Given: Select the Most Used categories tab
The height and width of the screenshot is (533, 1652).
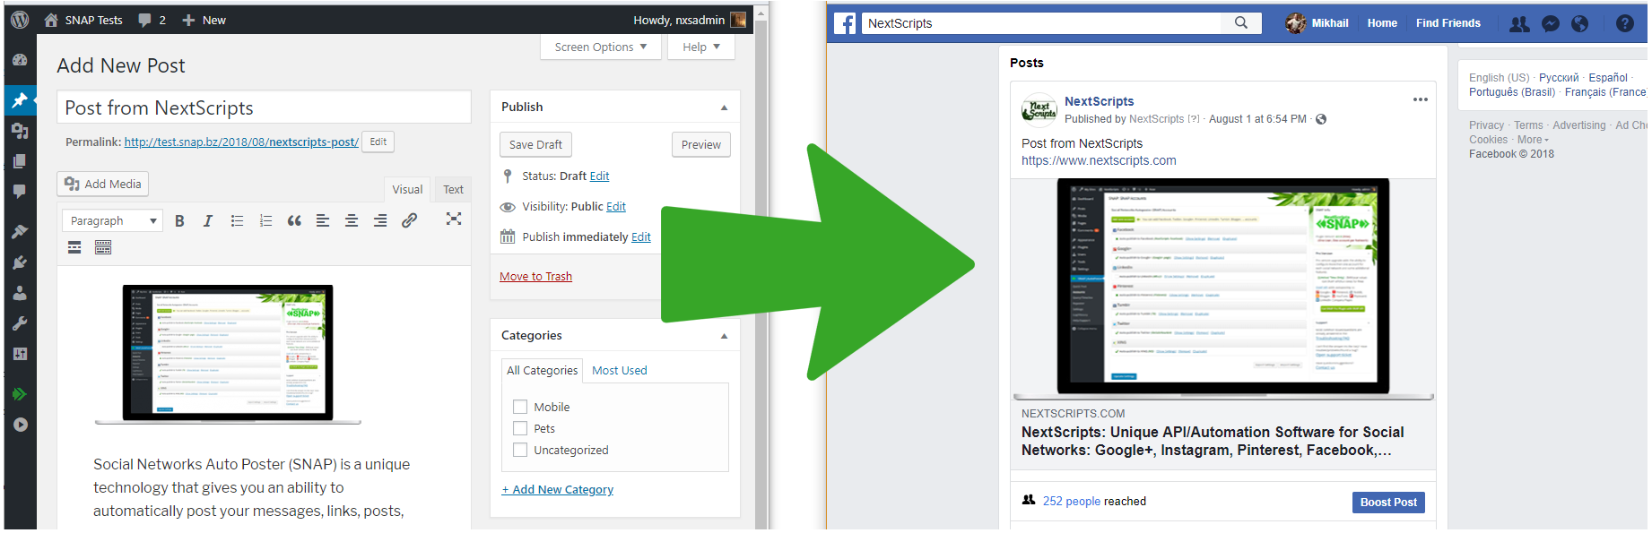Looking at the screenshot, I should tap(620, 370).
